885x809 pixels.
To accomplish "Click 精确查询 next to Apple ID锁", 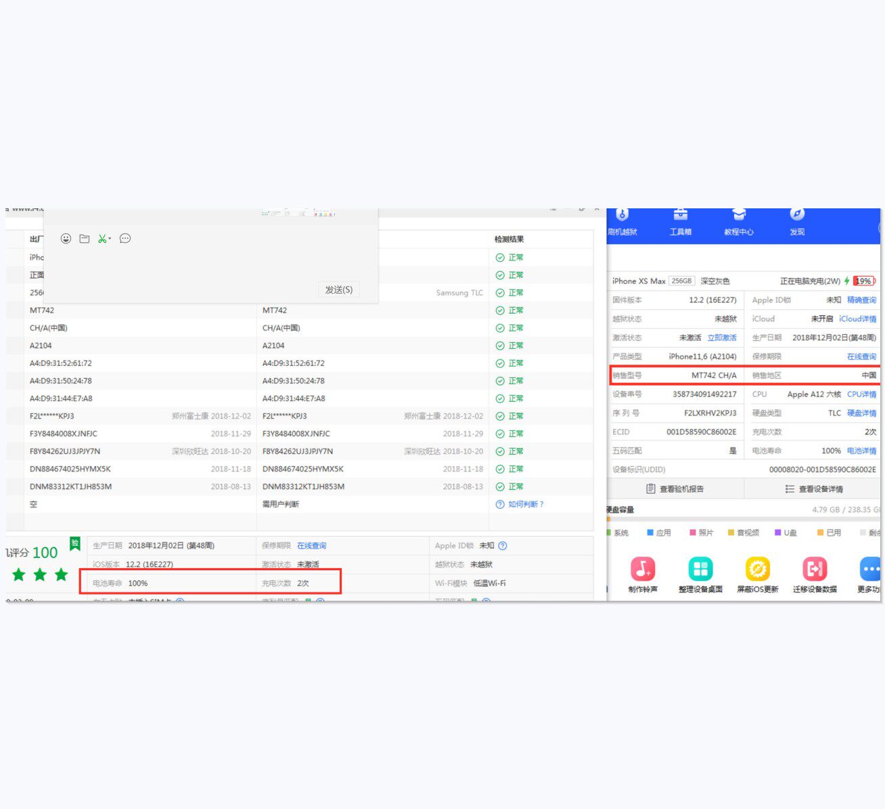I will coord(861,300).
